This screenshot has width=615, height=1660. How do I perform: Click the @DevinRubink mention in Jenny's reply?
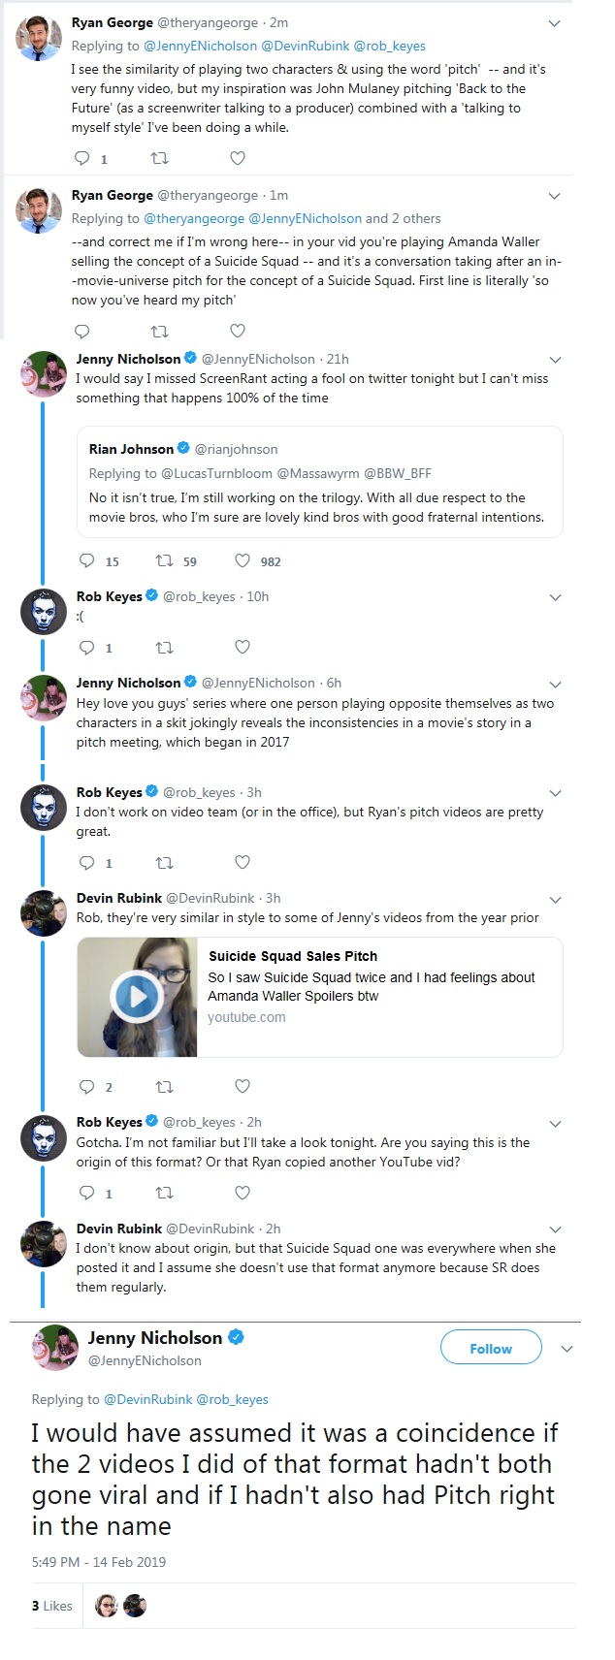tap(148, 1399)
